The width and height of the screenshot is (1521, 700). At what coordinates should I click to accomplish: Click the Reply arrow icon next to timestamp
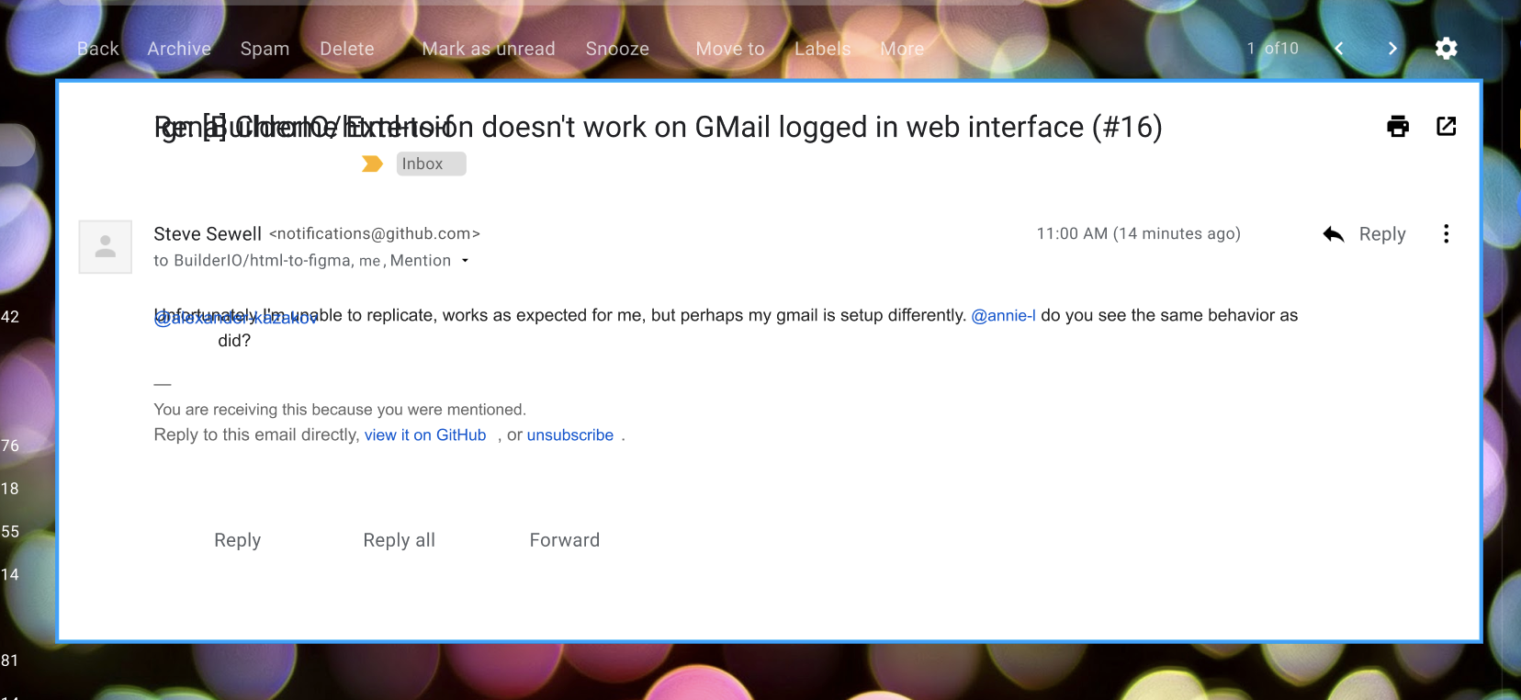click(1333, 233)
